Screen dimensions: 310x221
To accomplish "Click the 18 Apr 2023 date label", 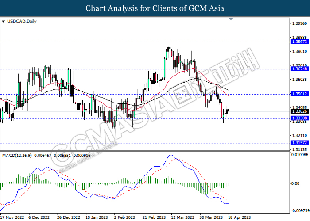I will (x=239, y=217).
